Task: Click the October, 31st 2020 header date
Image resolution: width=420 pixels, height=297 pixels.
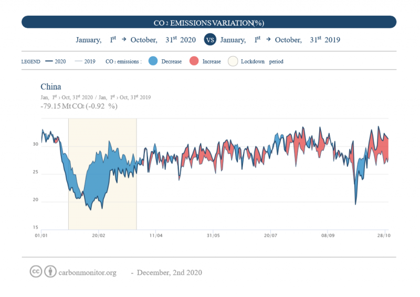Action: (163, 40)
